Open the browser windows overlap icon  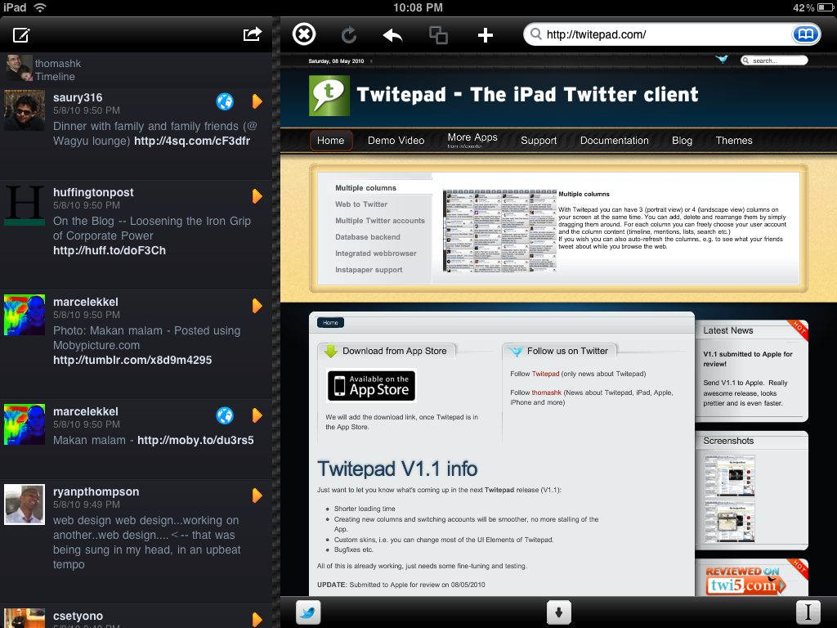tap(438, 35)
